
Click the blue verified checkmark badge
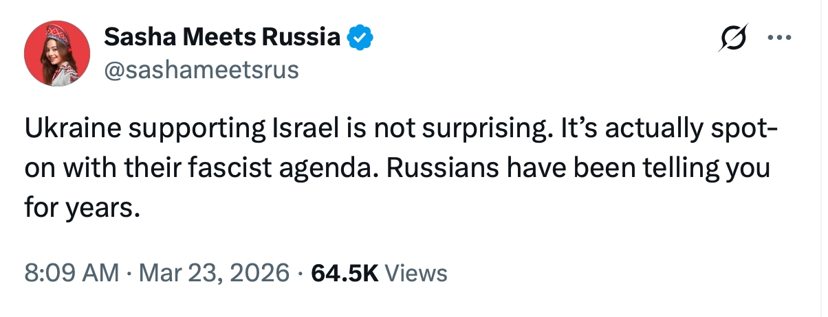[359, 38]
